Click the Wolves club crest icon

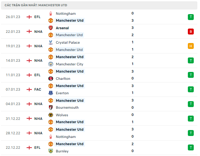[x=51, y=115]
